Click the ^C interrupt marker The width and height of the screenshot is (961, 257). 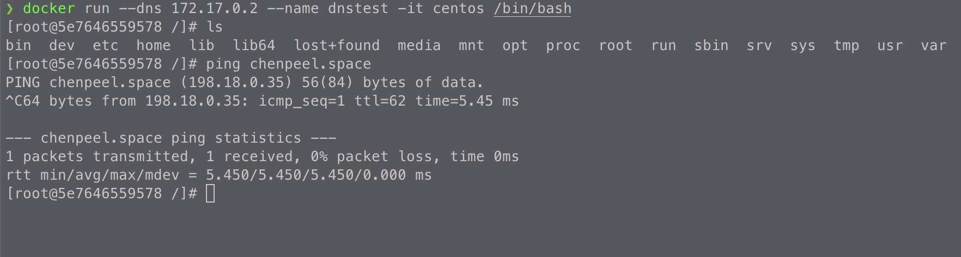(14, 101)
